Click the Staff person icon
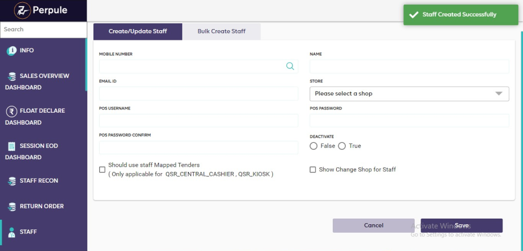The width and height of the screenshot is (523, 251). point(11,232)
